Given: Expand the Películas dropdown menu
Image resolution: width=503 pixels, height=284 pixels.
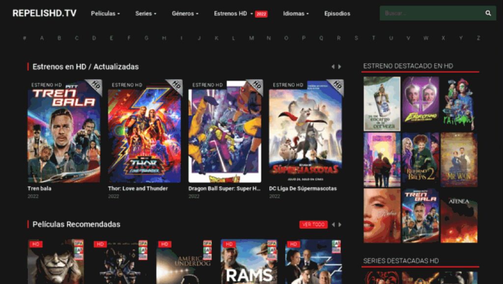Looking at the screenshot, I should click(x=105, y=13).
